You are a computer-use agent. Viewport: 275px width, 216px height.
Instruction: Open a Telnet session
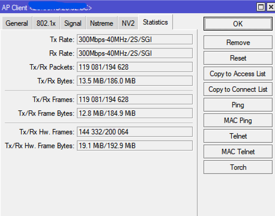click(x=238, y=136)
